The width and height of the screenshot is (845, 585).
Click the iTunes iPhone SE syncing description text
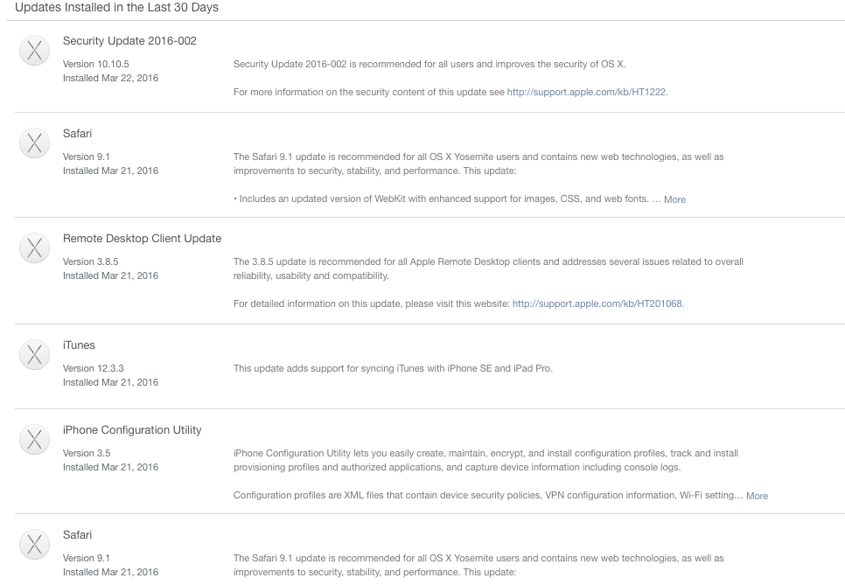tap(393, 368)
